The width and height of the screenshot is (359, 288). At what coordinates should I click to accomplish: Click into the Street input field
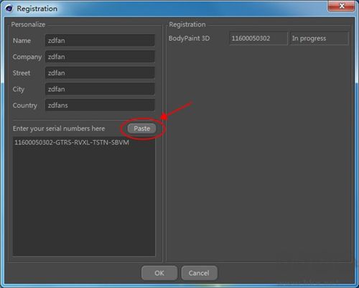tap(100, 73)
